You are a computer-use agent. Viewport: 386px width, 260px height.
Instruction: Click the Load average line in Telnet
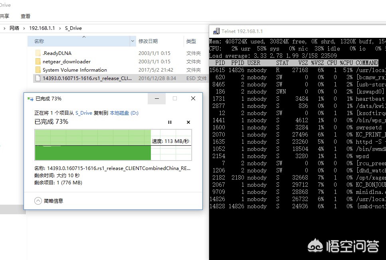[273, 56]
